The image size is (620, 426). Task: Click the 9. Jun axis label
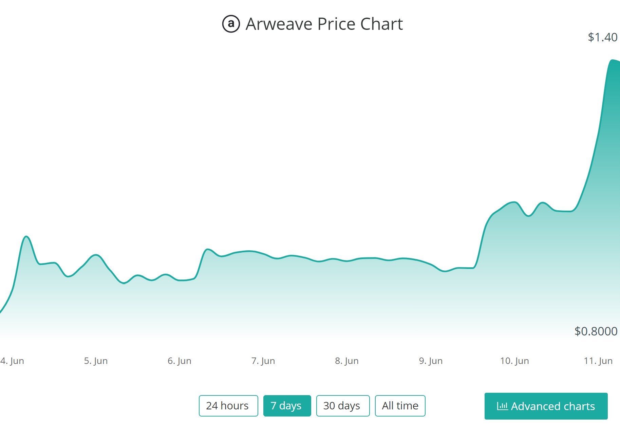tap(431, 361)
